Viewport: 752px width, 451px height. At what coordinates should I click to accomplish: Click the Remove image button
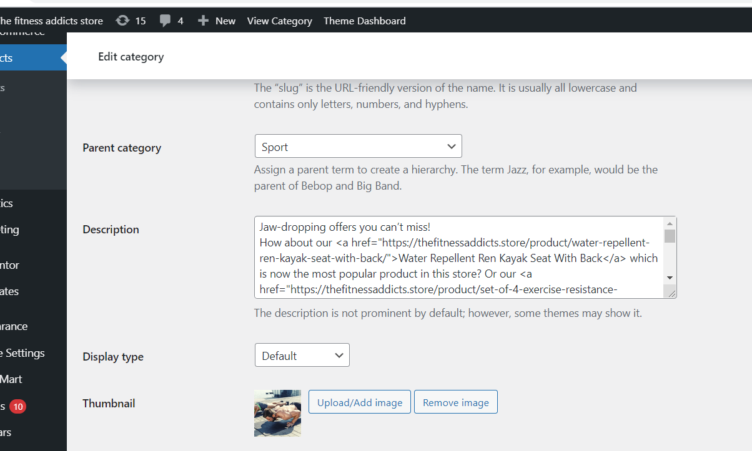point(456,402)
